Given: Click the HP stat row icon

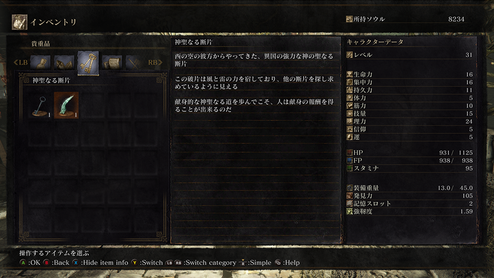Looking at the screenshot, I should 349,152.
